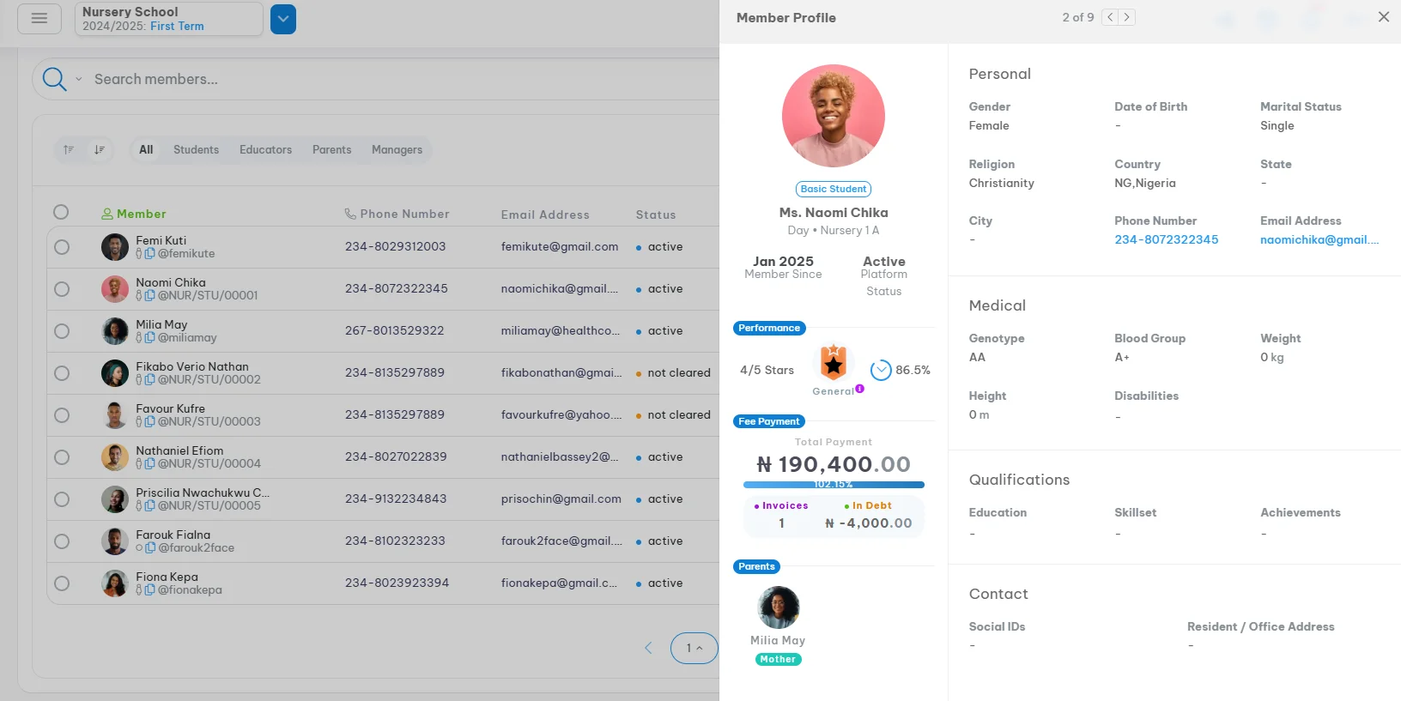Click the fee payment progress bar

(x=833, y=485)
